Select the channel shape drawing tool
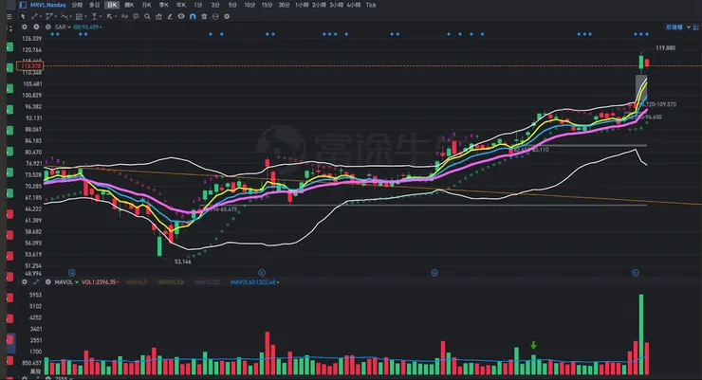The width and height of the screenshot is (702, 380). click(x=49, y=16)
